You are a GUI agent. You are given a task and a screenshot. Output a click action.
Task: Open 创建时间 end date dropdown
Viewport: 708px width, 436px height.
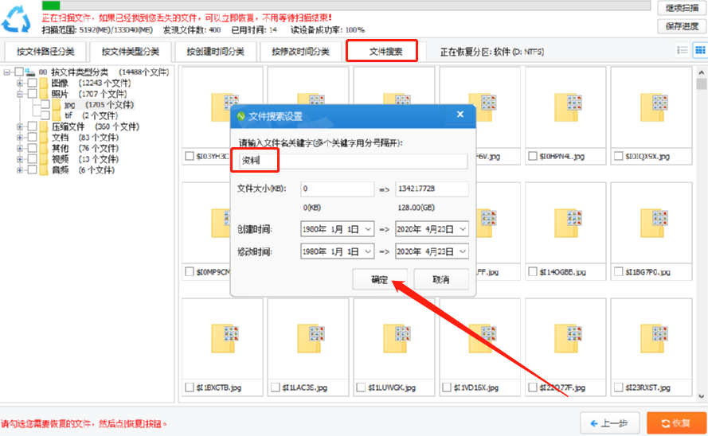463,229
